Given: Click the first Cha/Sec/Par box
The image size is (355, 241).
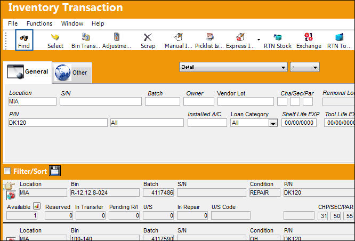Looking at the screenshot, I should (282, 101).
